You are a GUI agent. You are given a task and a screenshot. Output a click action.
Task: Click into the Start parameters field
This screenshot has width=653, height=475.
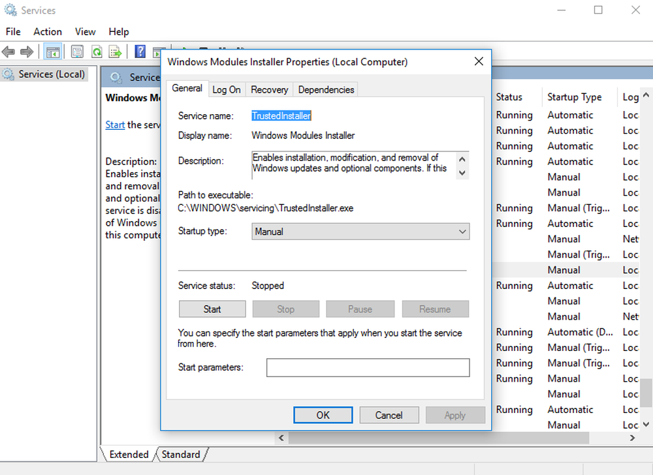coord(368,368)
